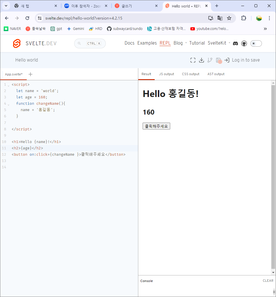Viewport: 276px width, 297px height.
Task: Open the Docs navigation link
Action: 129,43
